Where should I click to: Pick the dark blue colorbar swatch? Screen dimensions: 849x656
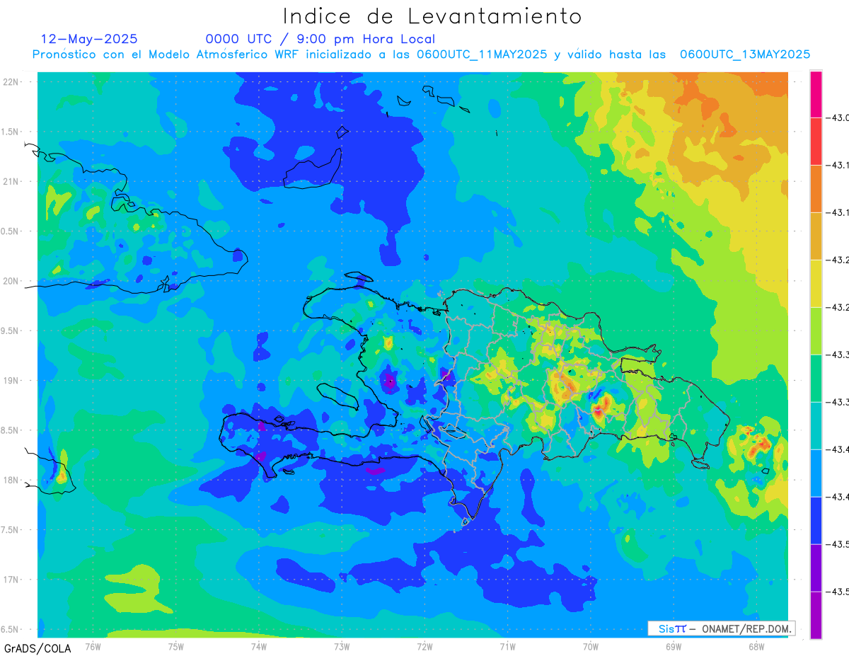point(816,521)
